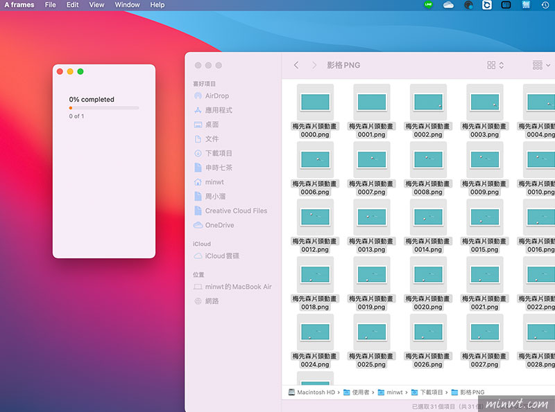Open the Edit menu

point(73,5)
